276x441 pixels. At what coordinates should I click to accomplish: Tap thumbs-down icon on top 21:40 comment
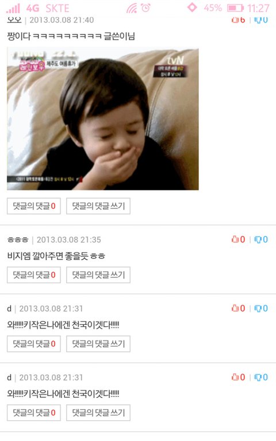pos(258,20)
